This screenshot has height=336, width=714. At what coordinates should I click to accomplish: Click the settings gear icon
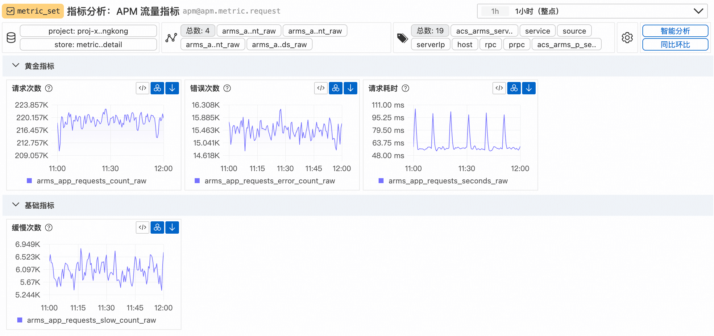click(627, 38)
